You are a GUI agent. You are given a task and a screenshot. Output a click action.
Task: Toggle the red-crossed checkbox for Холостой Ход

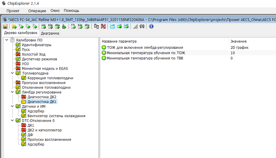point(18,54)
